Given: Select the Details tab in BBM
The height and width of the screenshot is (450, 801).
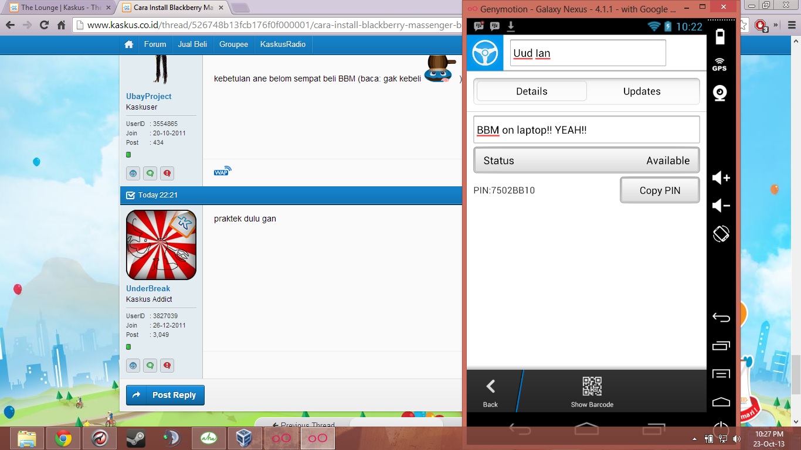Looking at the screenshot, I should pyautogui.click(x=531, y=91).
